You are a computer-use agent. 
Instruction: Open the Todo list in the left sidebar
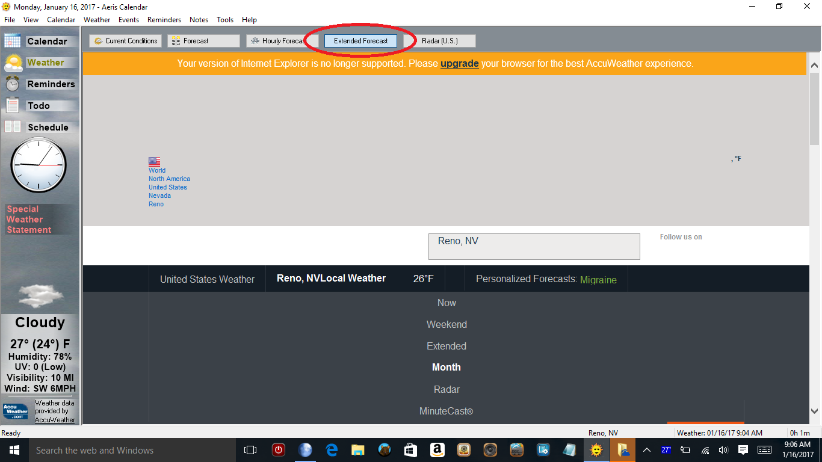41,106
